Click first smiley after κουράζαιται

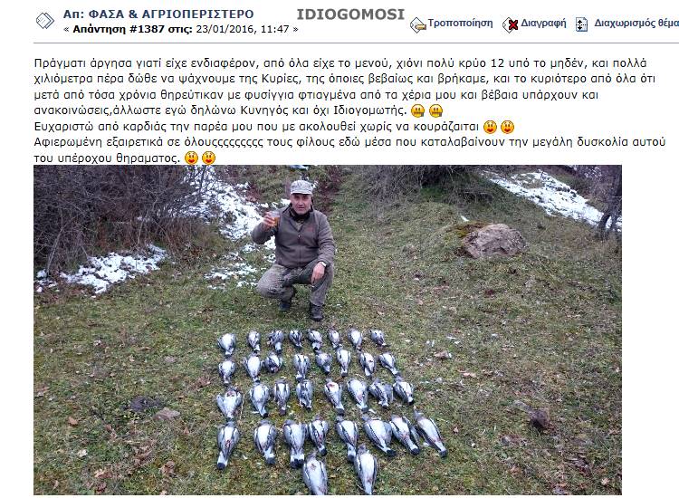coord(490,127)
